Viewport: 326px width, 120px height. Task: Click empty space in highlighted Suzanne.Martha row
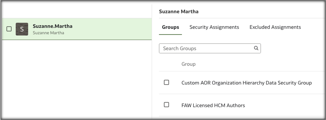112,29
